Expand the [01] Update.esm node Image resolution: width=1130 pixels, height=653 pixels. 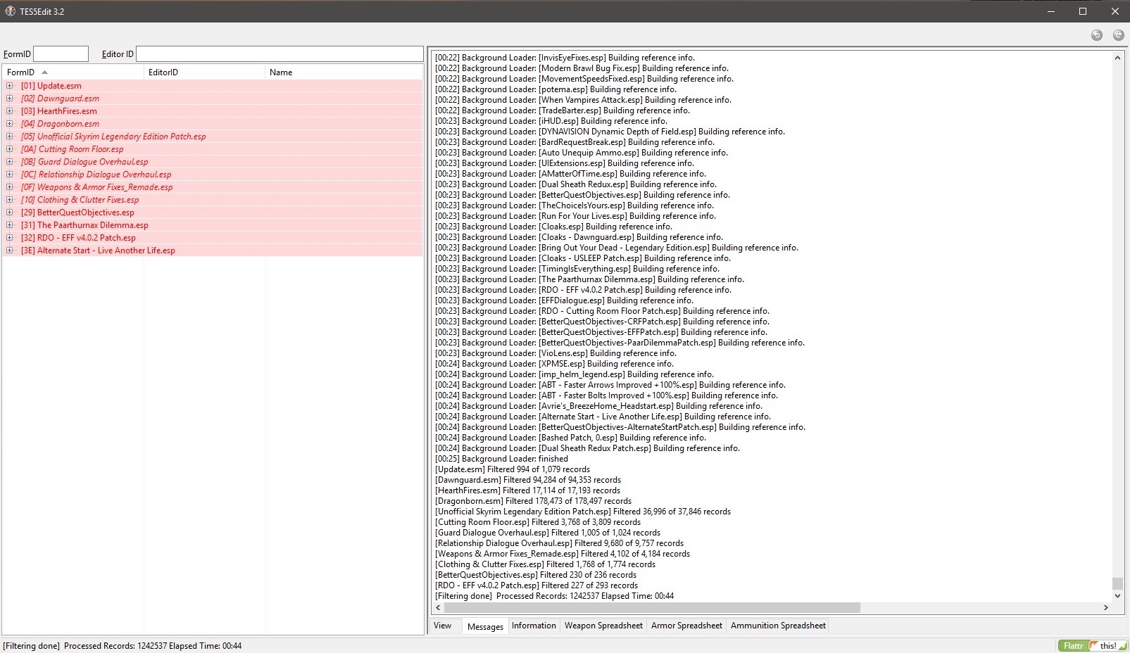click(x=10, y=86)
